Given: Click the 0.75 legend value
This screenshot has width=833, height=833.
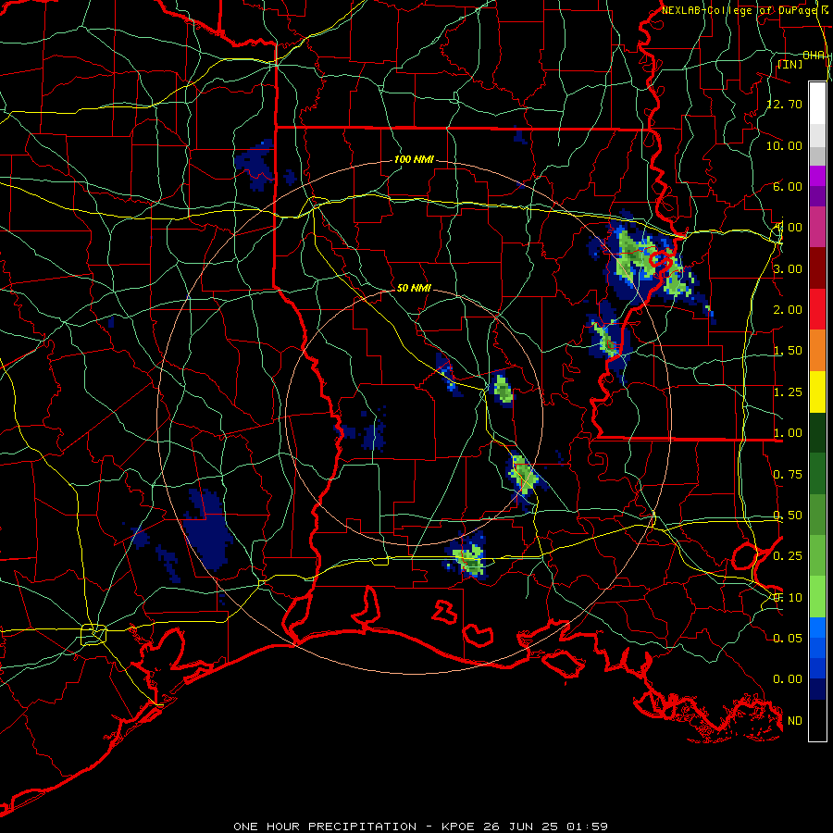Looking at the screenshot, I should pyautogui.click(x=788, y=475).
